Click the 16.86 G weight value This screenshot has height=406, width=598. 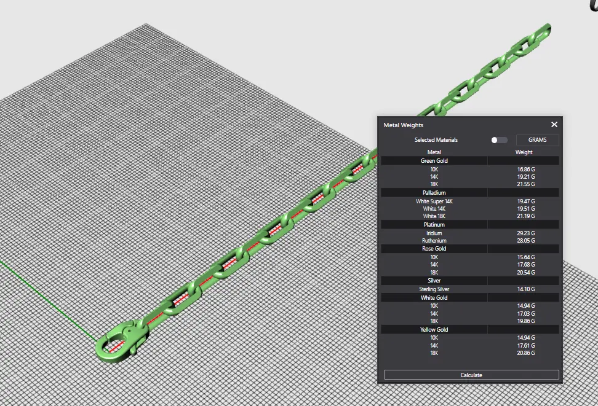coord(526,170)
